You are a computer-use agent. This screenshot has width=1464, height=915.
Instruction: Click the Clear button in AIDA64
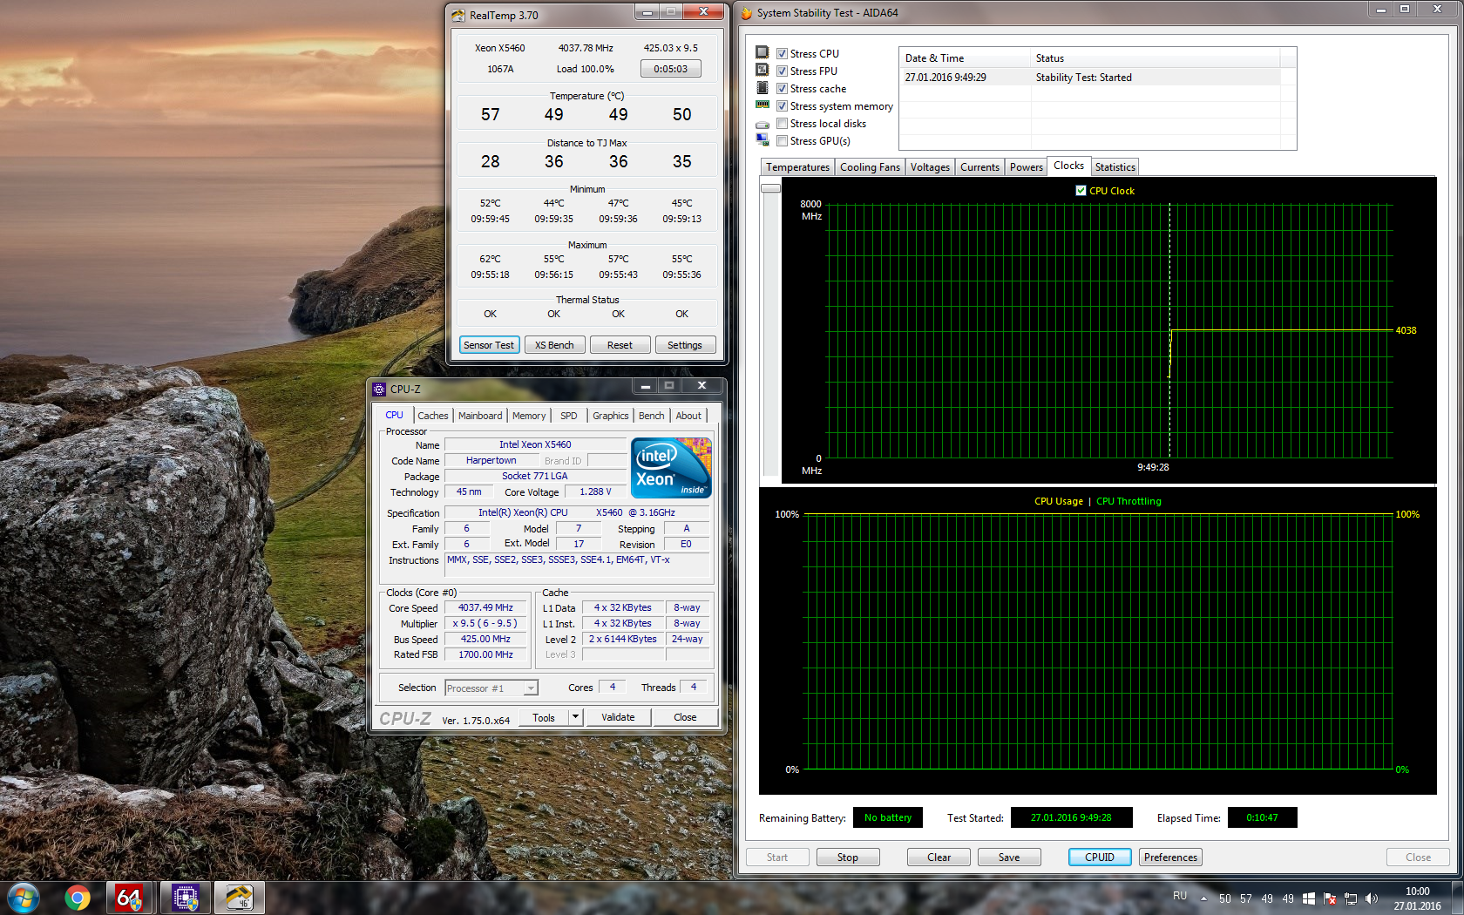tap(939, 857)
